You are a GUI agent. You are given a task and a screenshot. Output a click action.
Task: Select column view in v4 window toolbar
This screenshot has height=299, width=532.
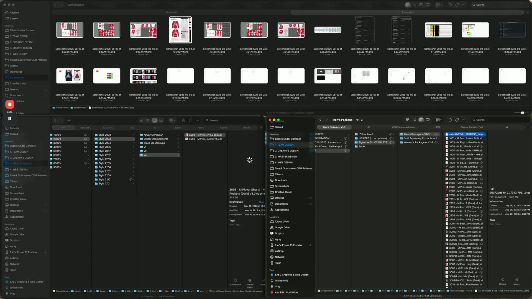pos(155,120)
